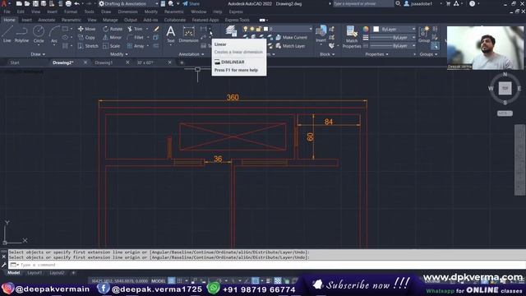526x296 pixels.
Task: Click the Mirror tool
Action: pyautogui.click(x=113, y=38)
